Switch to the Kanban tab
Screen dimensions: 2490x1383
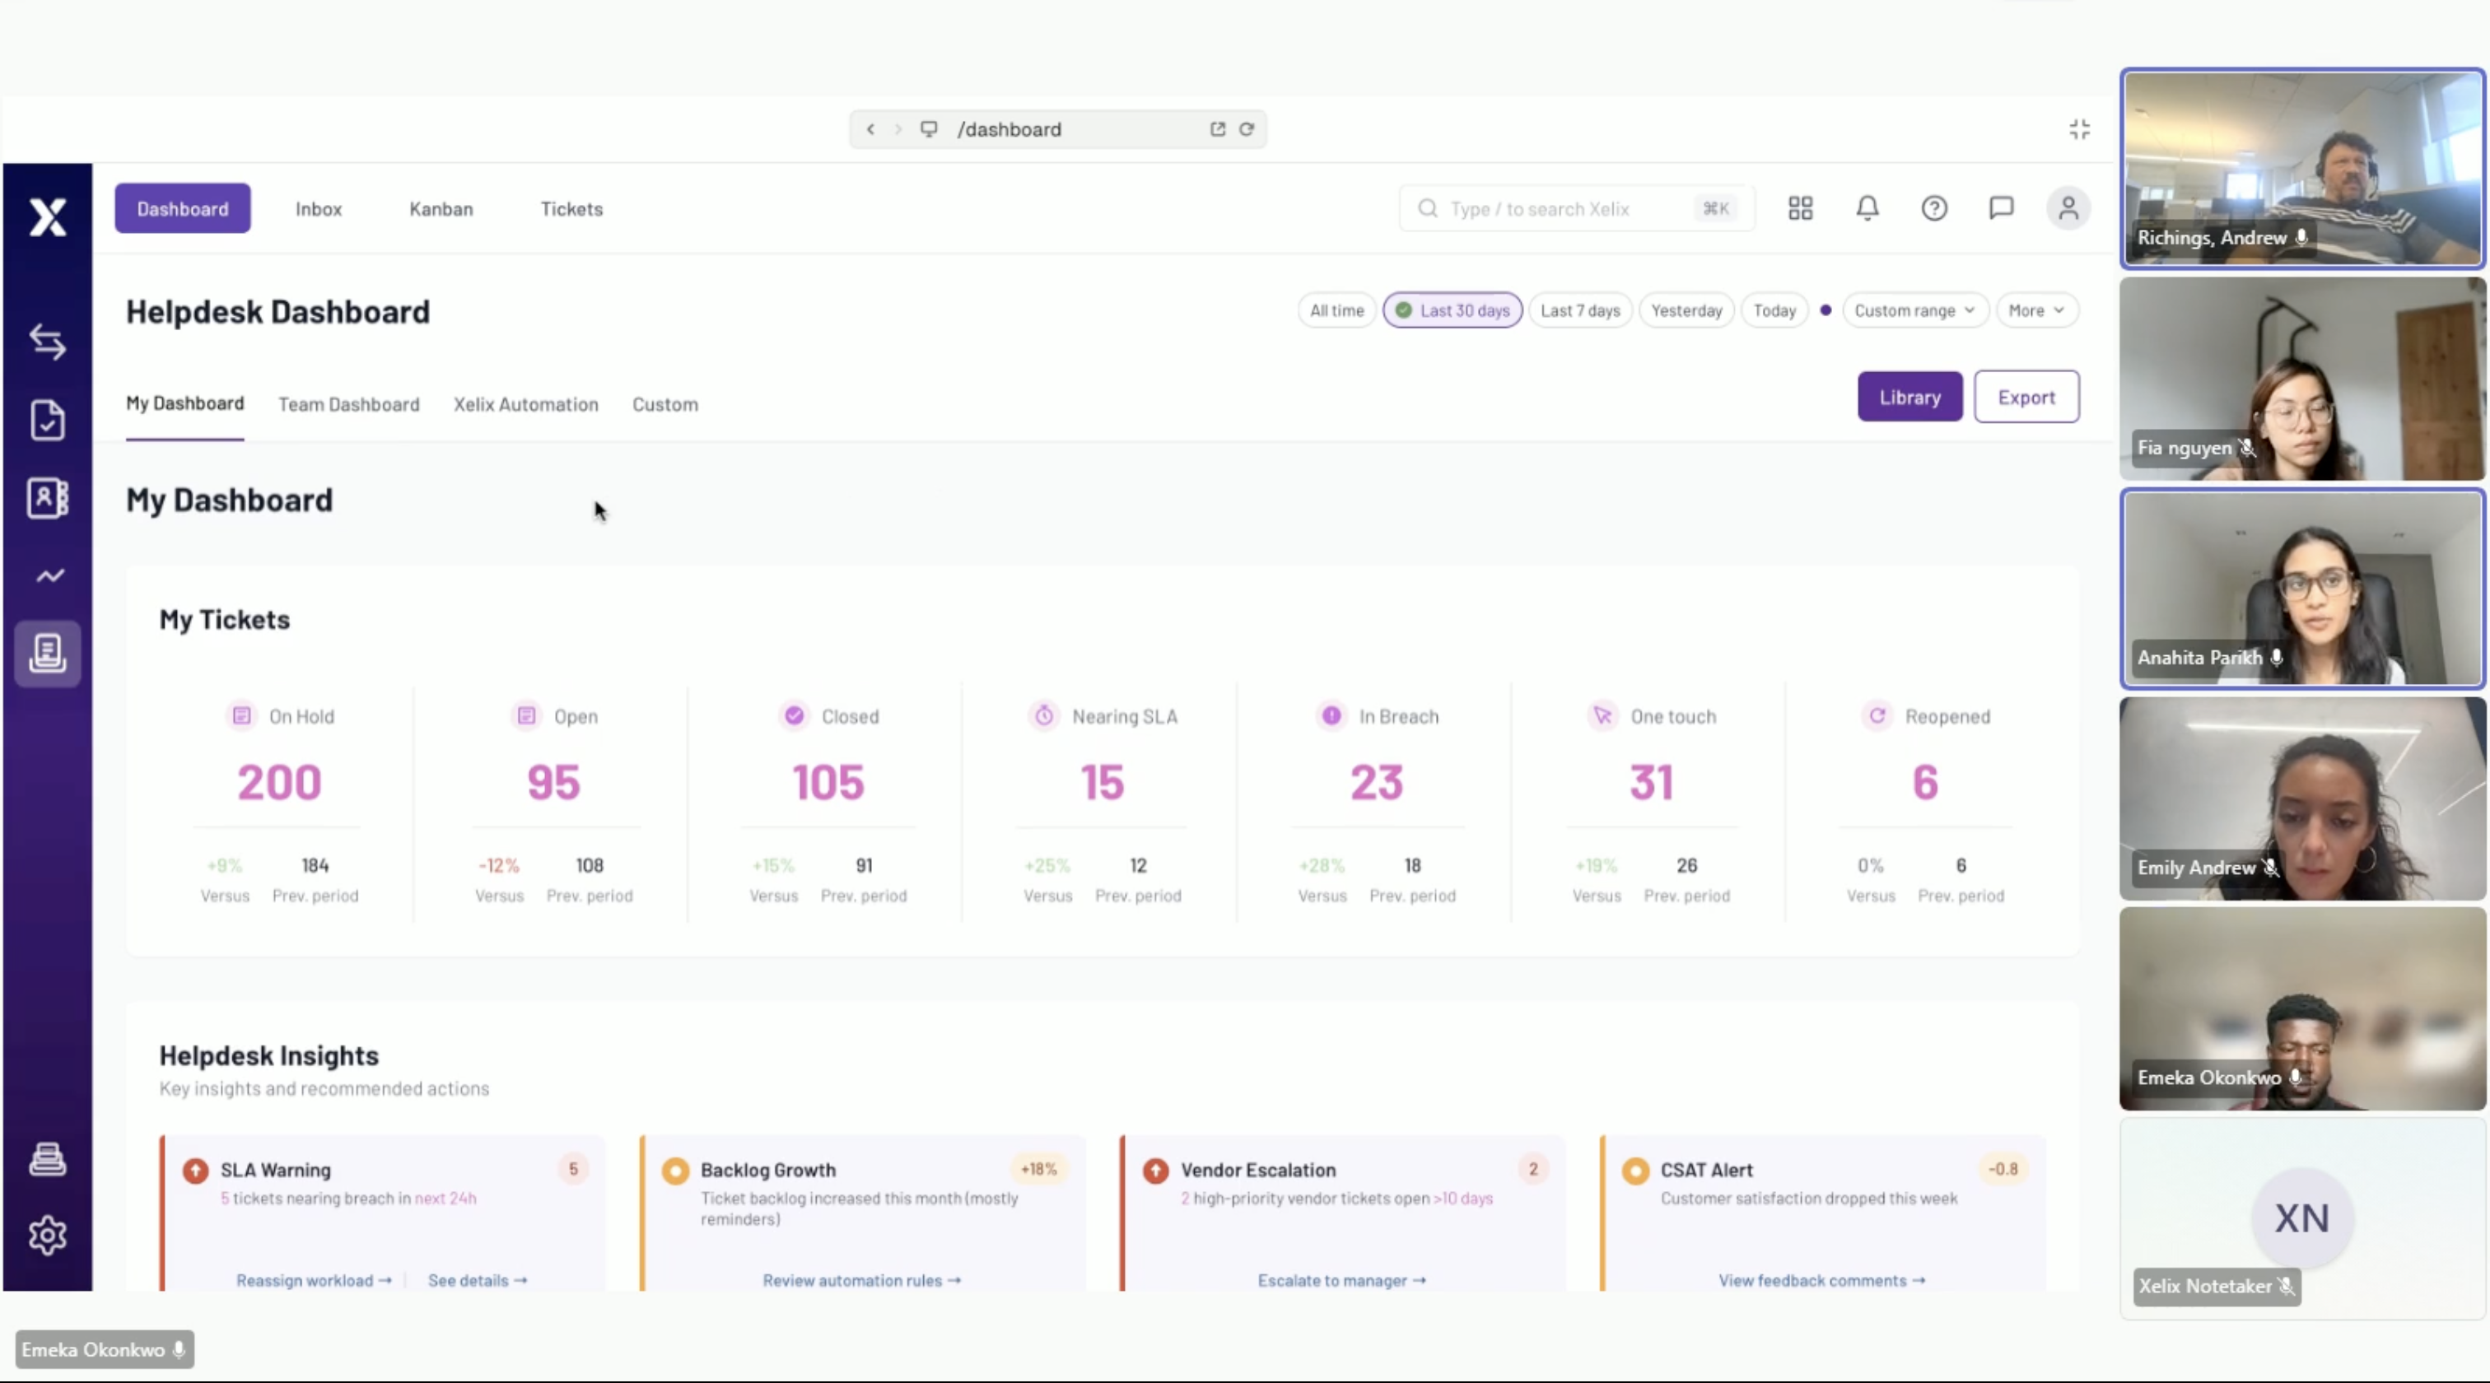point(441,209)
